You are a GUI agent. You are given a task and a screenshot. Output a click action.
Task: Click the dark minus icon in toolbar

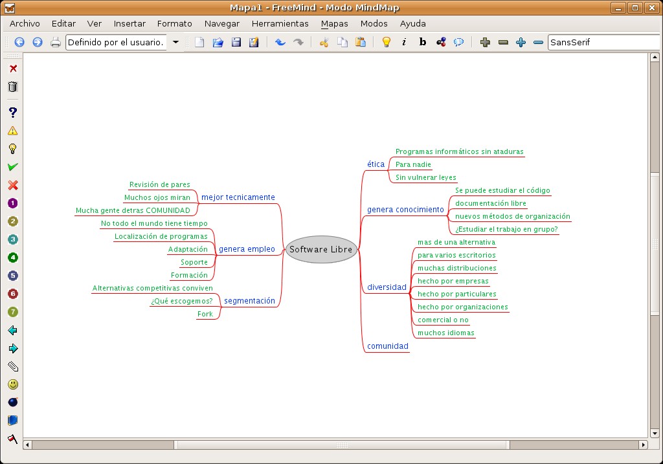coord(503,42)
